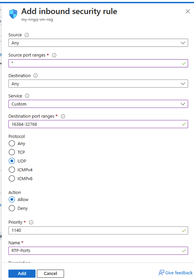The image size is (194, 280).
Task: Close the Add inbound security rule pane
Action: 188,11
